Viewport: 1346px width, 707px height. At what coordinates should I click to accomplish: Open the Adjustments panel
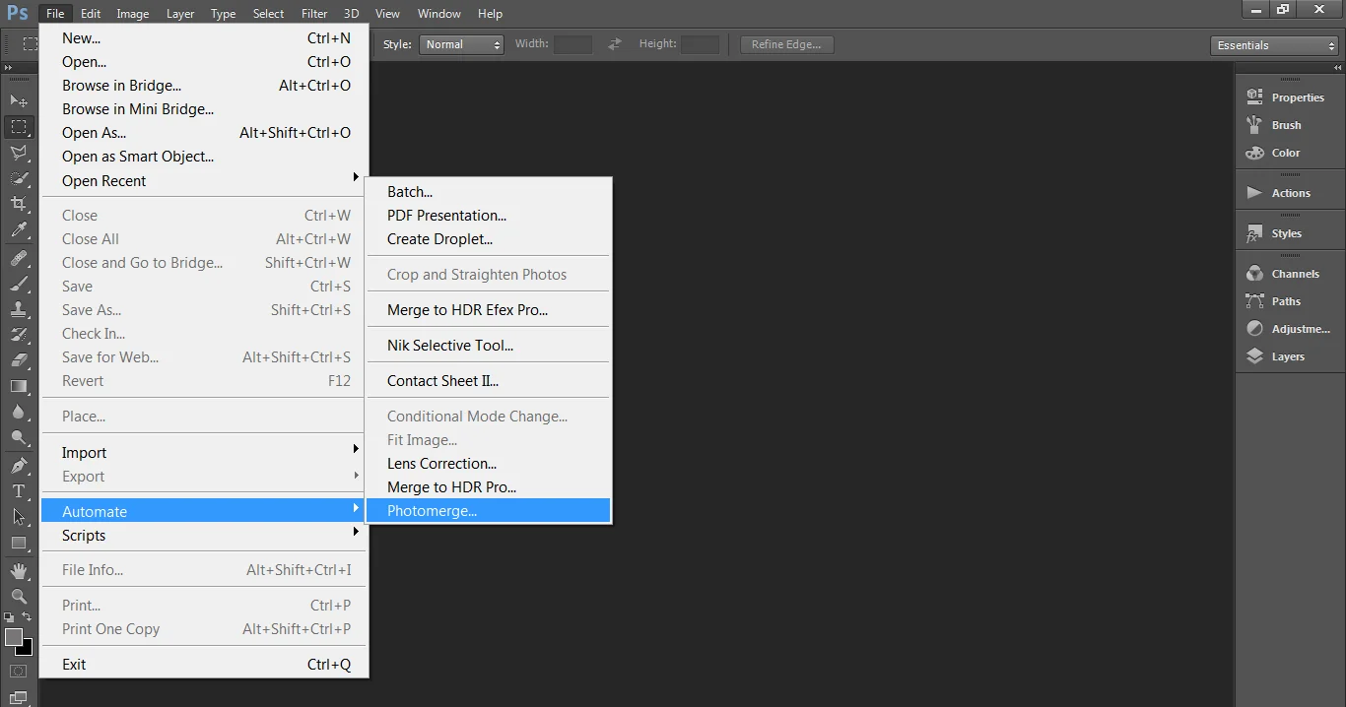pyautogui.click(x=1289, y=329)
